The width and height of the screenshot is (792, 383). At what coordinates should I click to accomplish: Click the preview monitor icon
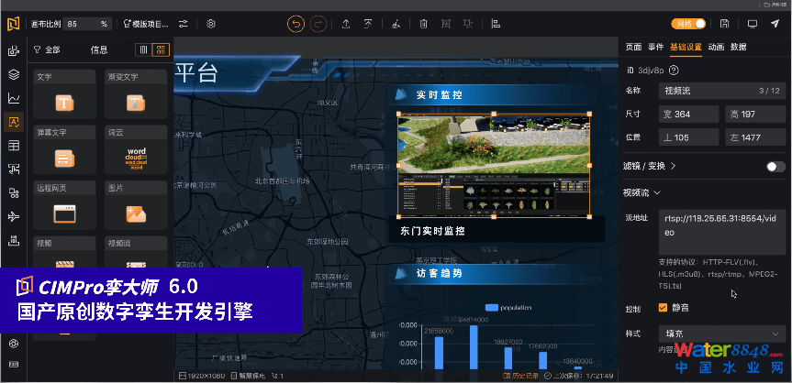753,24
